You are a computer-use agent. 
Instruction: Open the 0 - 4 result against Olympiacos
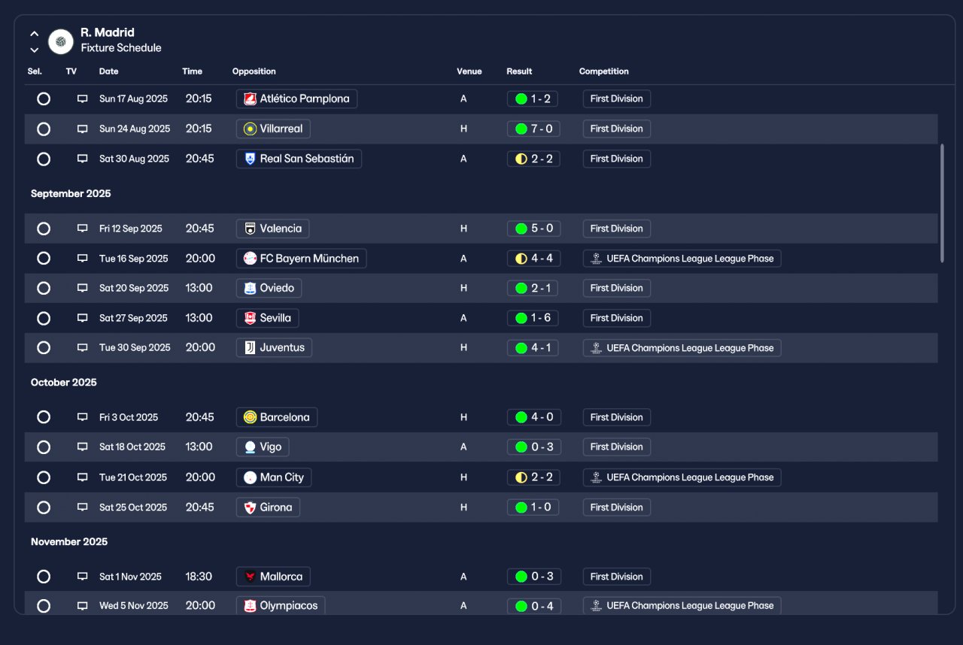click(533, 606)
